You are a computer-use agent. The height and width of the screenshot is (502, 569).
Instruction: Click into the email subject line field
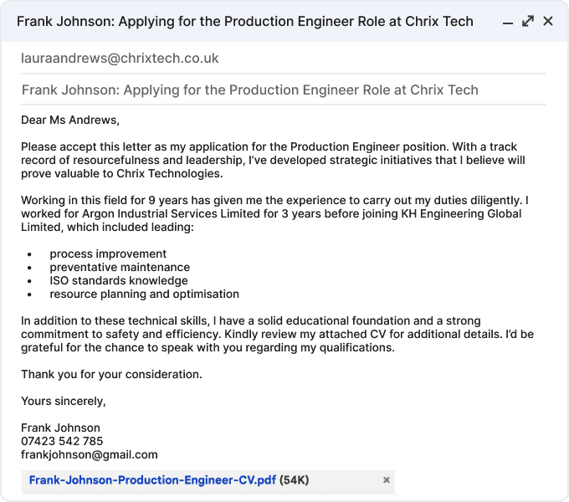click(x=249, y=90)
